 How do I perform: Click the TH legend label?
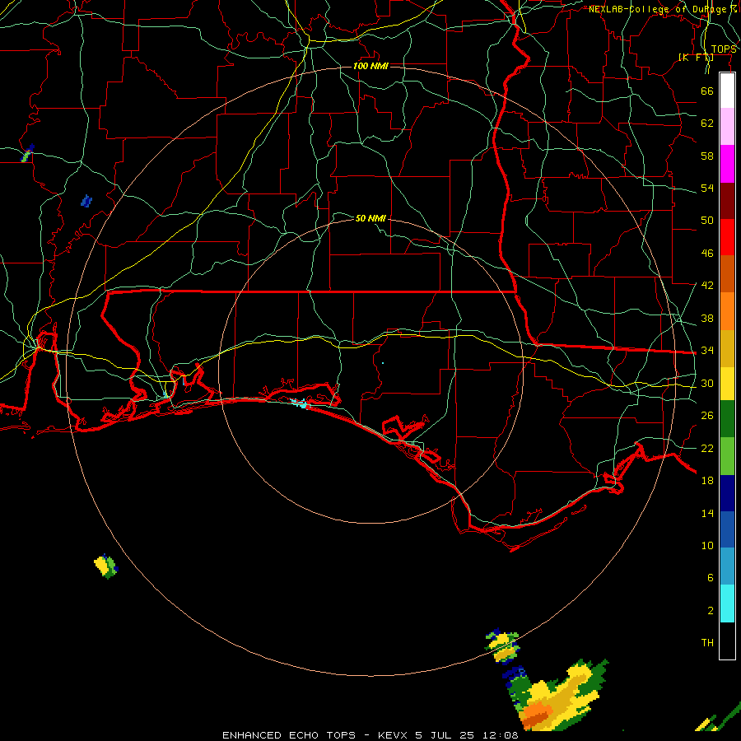pos(707,643)
